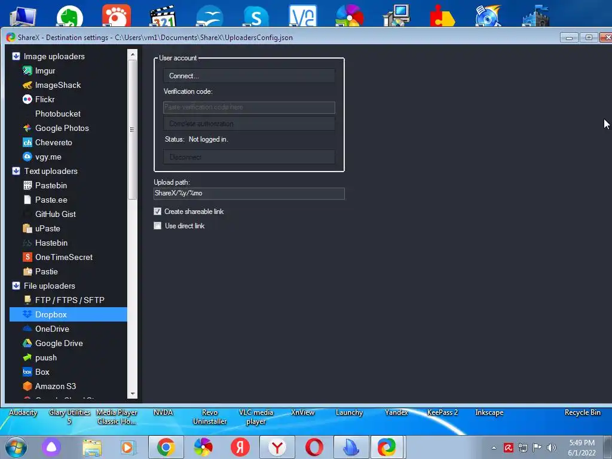Click the volume speaker tray icon
The width and height of the screenshot is (612, 459).
pos(552,448)
